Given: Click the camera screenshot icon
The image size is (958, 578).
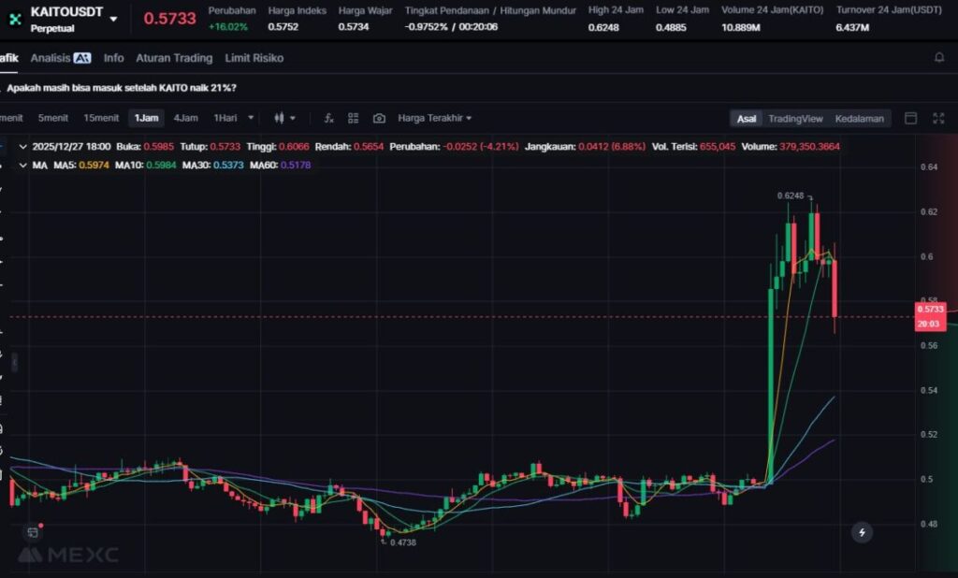Looking at the screenshot, I should point(379,118).
